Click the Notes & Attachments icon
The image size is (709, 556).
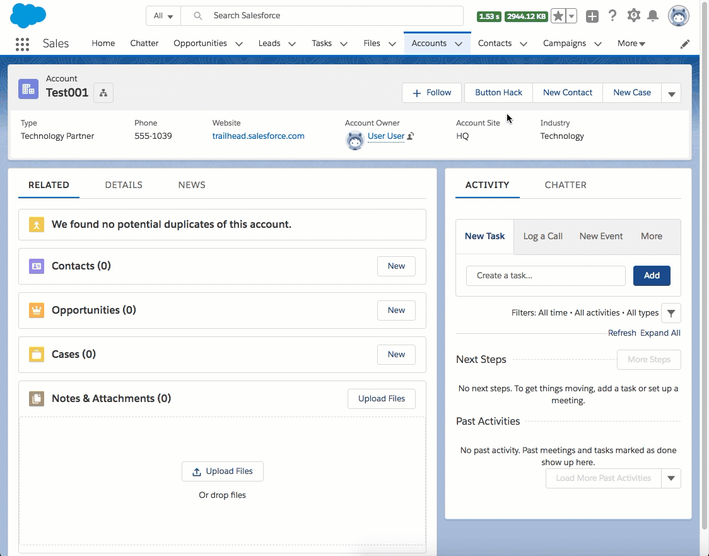[x=37, y=399]
